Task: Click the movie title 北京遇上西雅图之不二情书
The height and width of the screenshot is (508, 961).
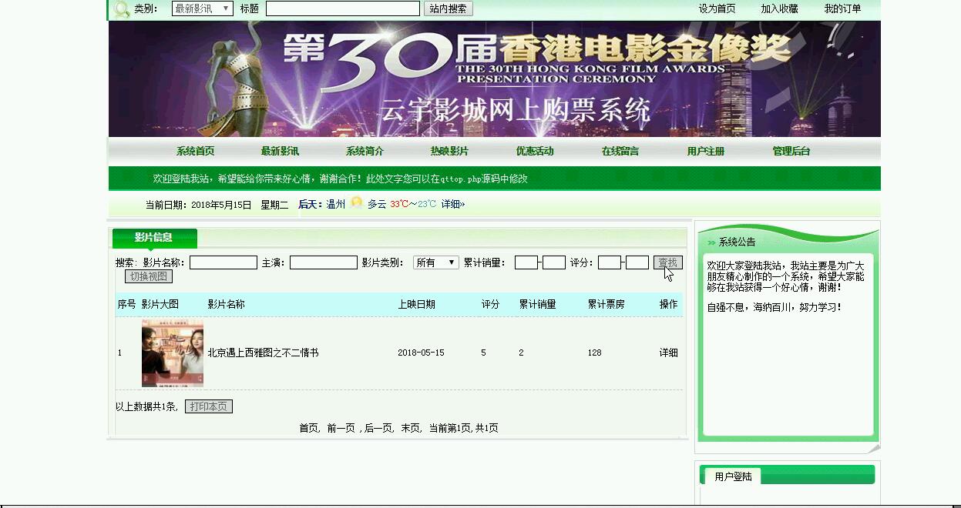Action: coord(263,353)
